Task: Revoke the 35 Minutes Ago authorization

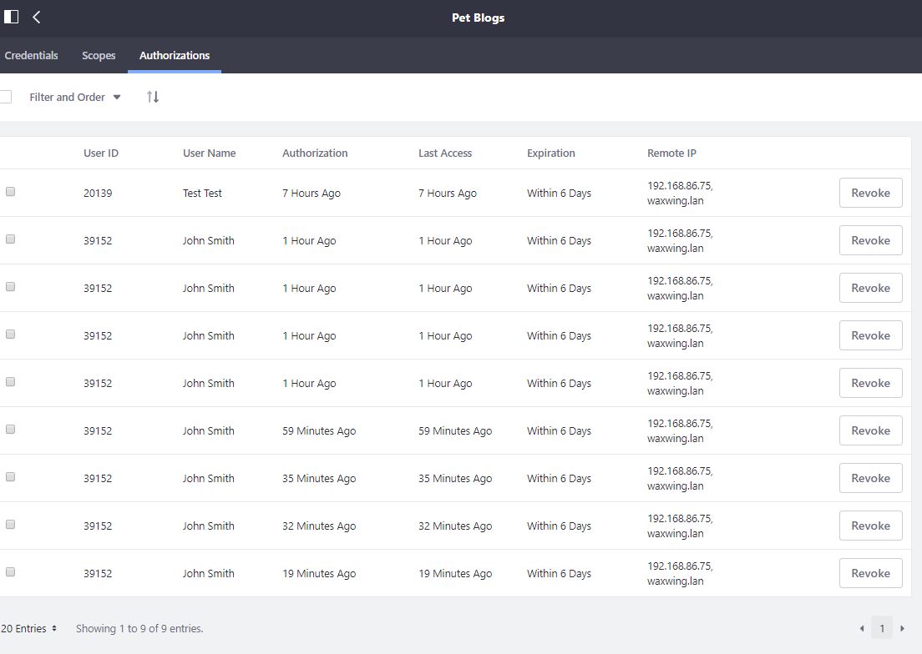Action: (870, 478)
